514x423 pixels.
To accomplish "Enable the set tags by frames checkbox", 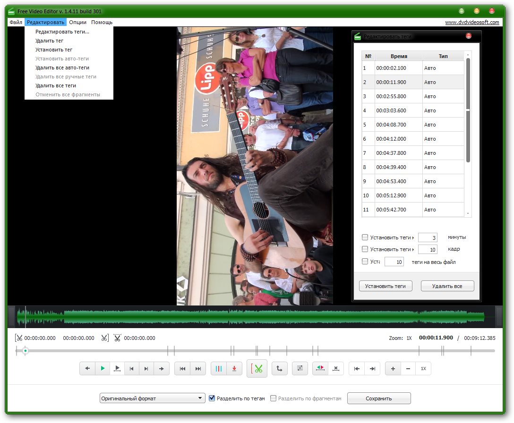I will click(365, 249).
